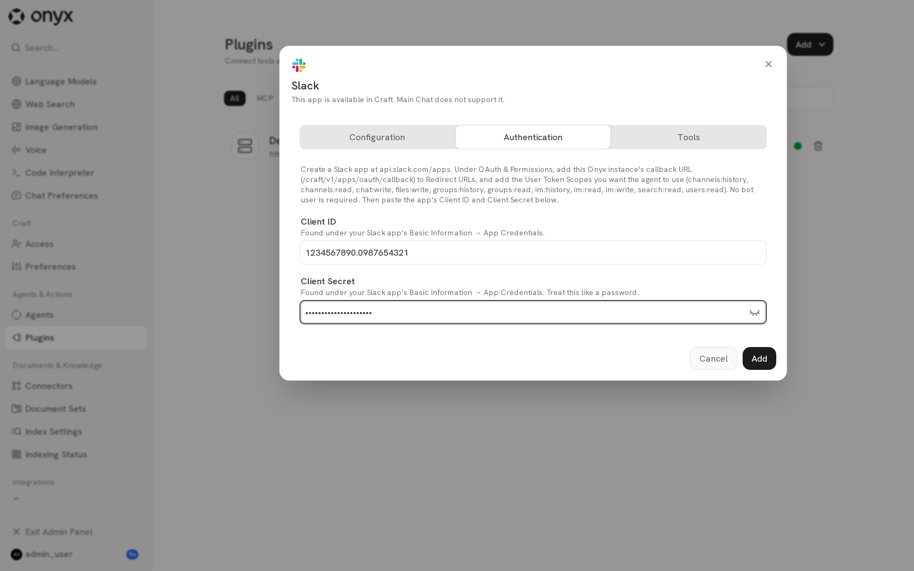Click the Web Search globe icon
This screenshot has height=571, width=914.
[x=16, y=104]
